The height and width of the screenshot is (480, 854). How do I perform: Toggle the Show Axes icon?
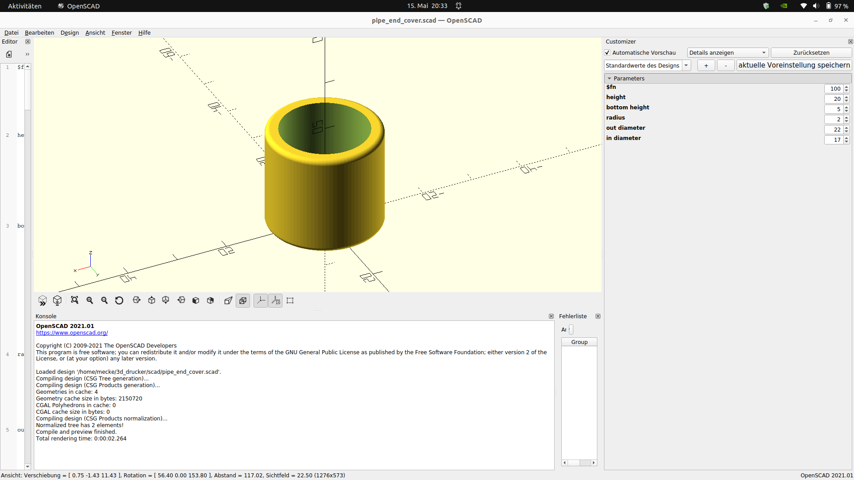260,300
